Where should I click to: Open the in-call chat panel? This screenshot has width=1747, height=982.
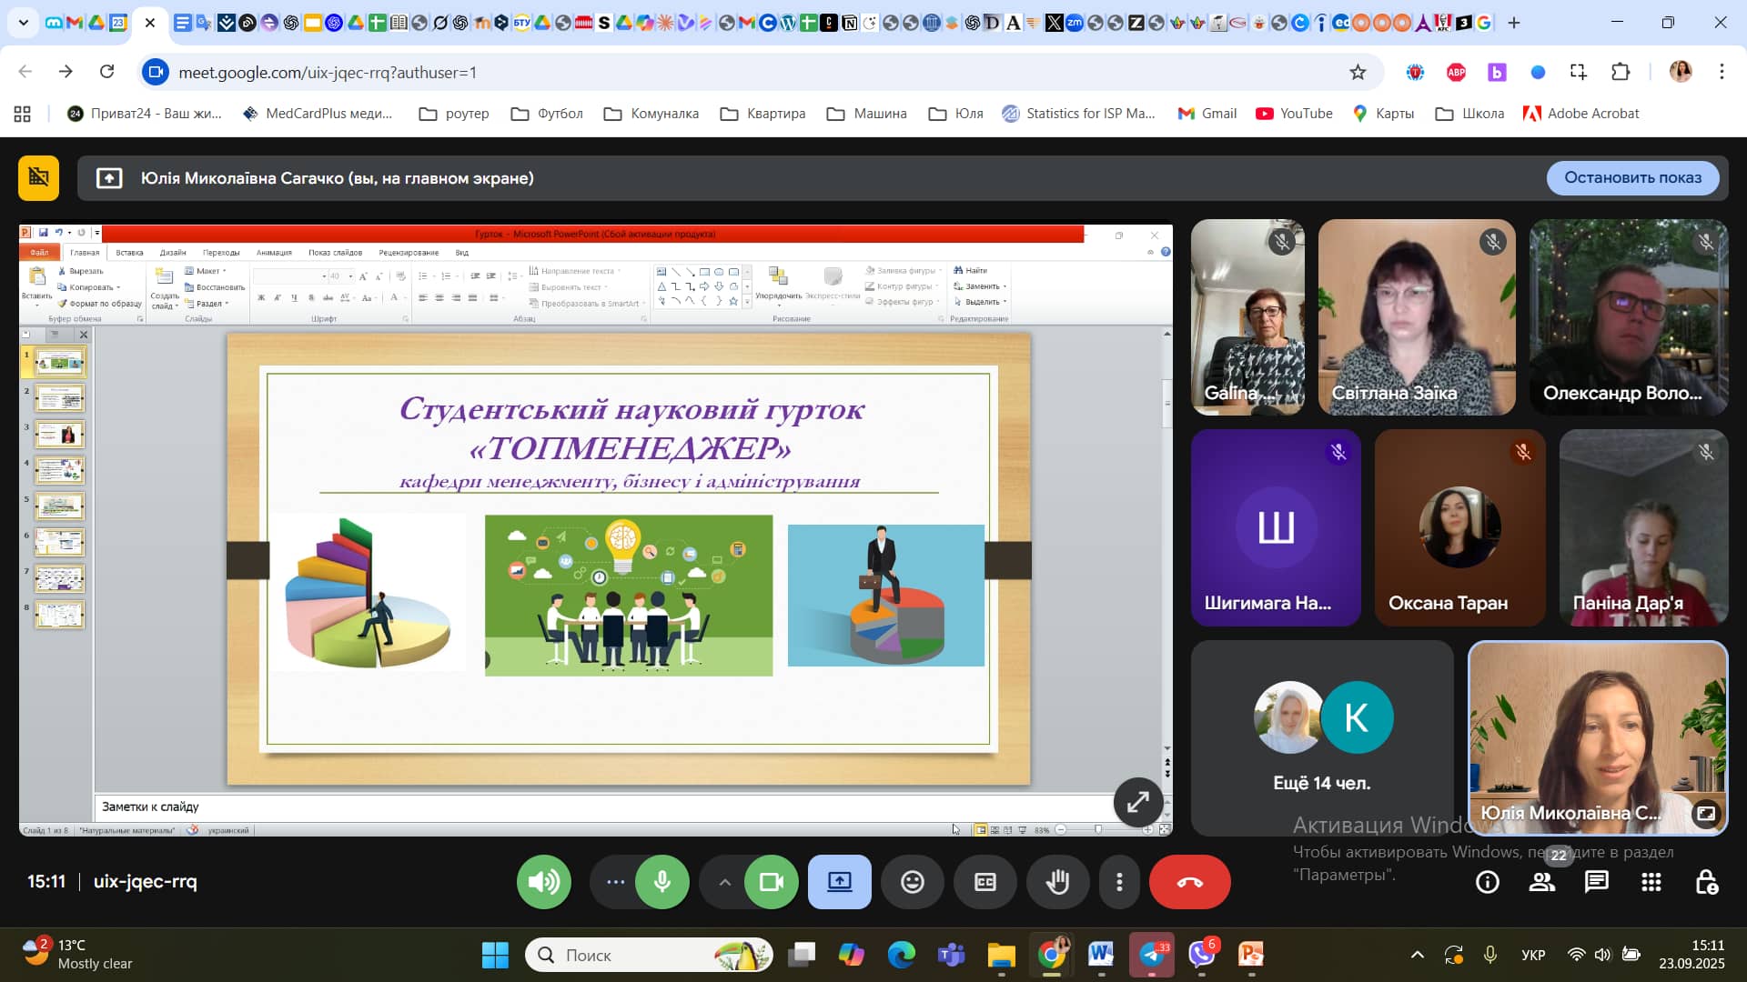point(1596,882)
